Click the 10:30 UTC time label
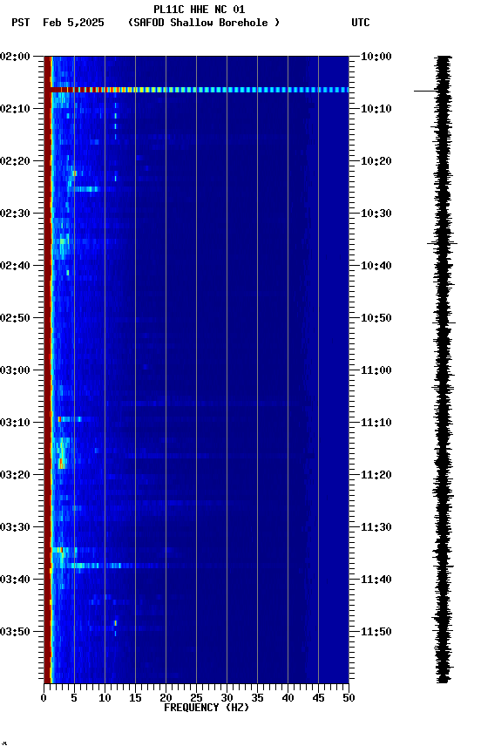 376,214
